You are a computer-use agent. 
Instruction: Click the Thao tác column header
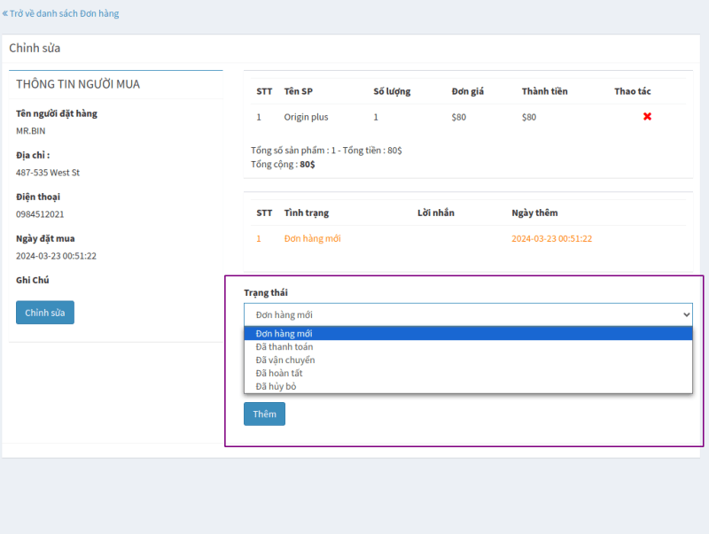click(632, 91)
